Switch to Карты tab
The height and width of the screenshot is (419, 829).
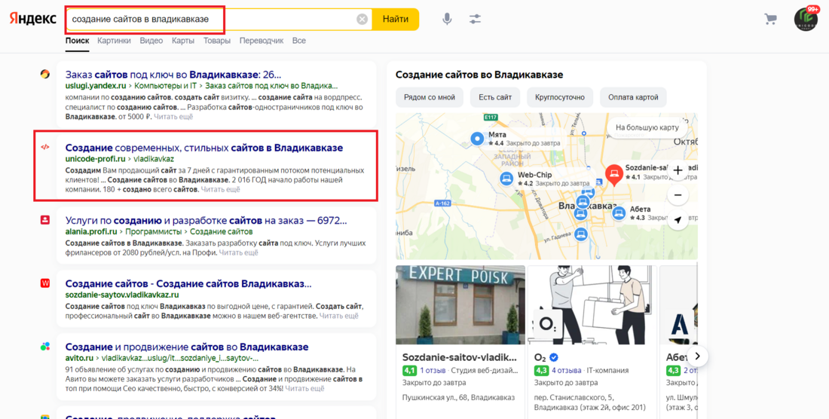(183, 41)
